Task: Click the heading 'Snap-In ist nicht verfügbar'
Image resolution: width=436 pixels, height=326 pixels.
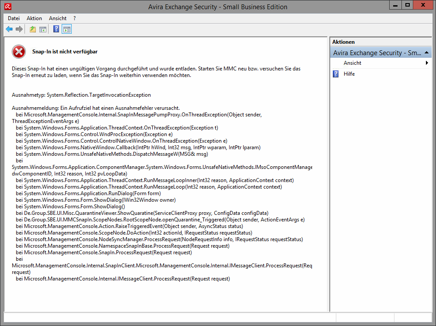Action: (x=65, y=52)
